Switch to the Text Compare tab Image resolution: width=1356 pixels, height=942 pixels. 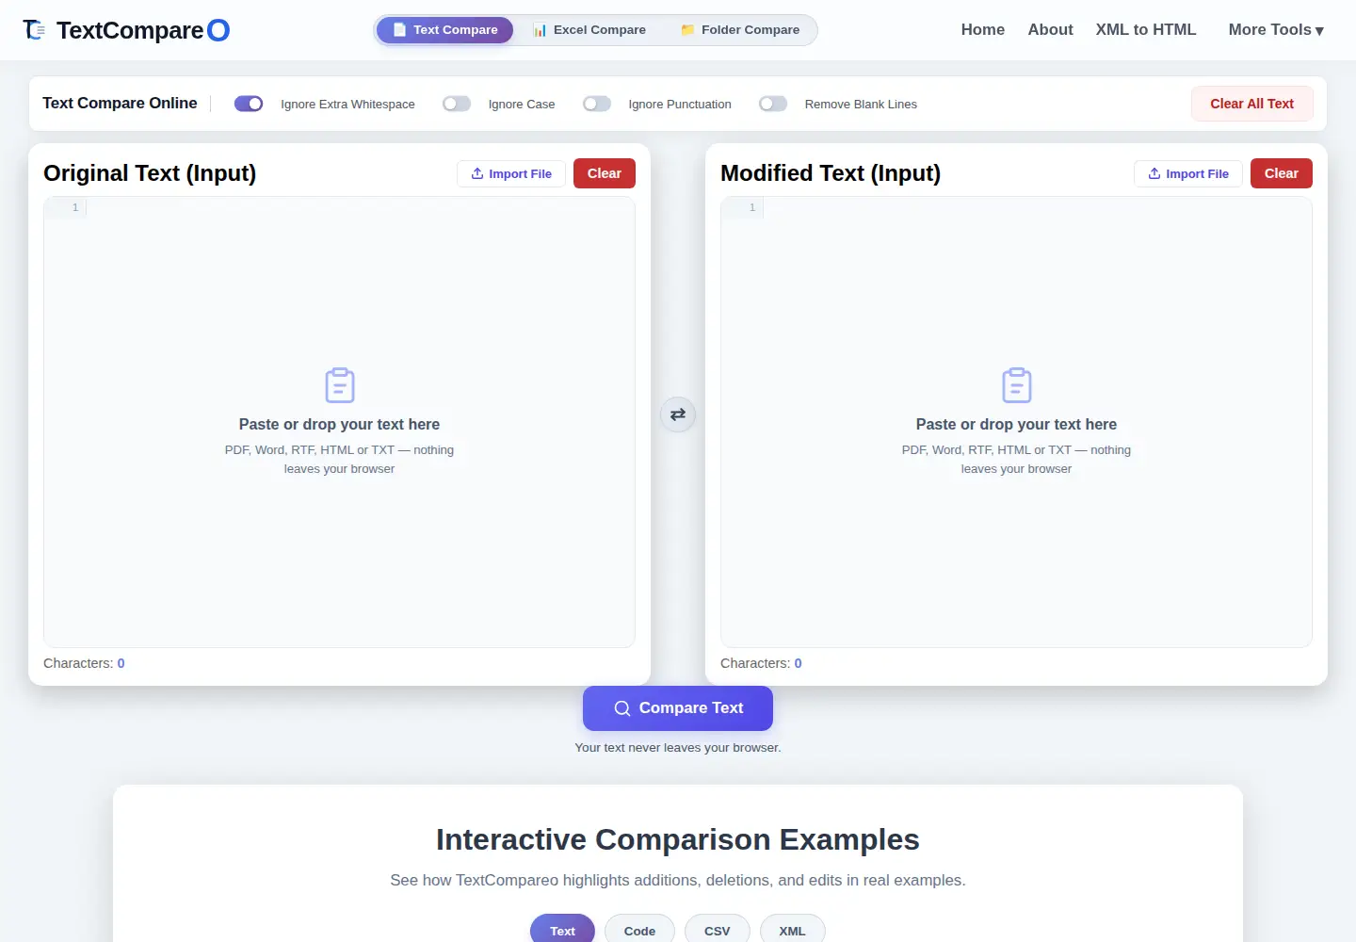[x=444, y=30]
